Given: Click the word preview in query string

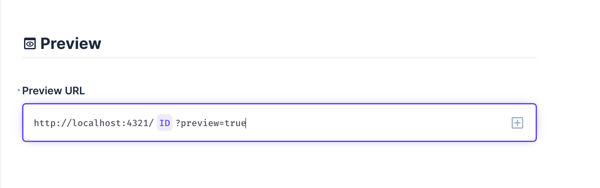Looking at the screenshot, I should pyautogui.click(x=200, y=123).
